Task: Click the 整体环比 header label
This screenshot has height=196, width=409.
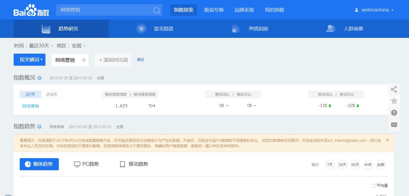Action: pos(244,95)
